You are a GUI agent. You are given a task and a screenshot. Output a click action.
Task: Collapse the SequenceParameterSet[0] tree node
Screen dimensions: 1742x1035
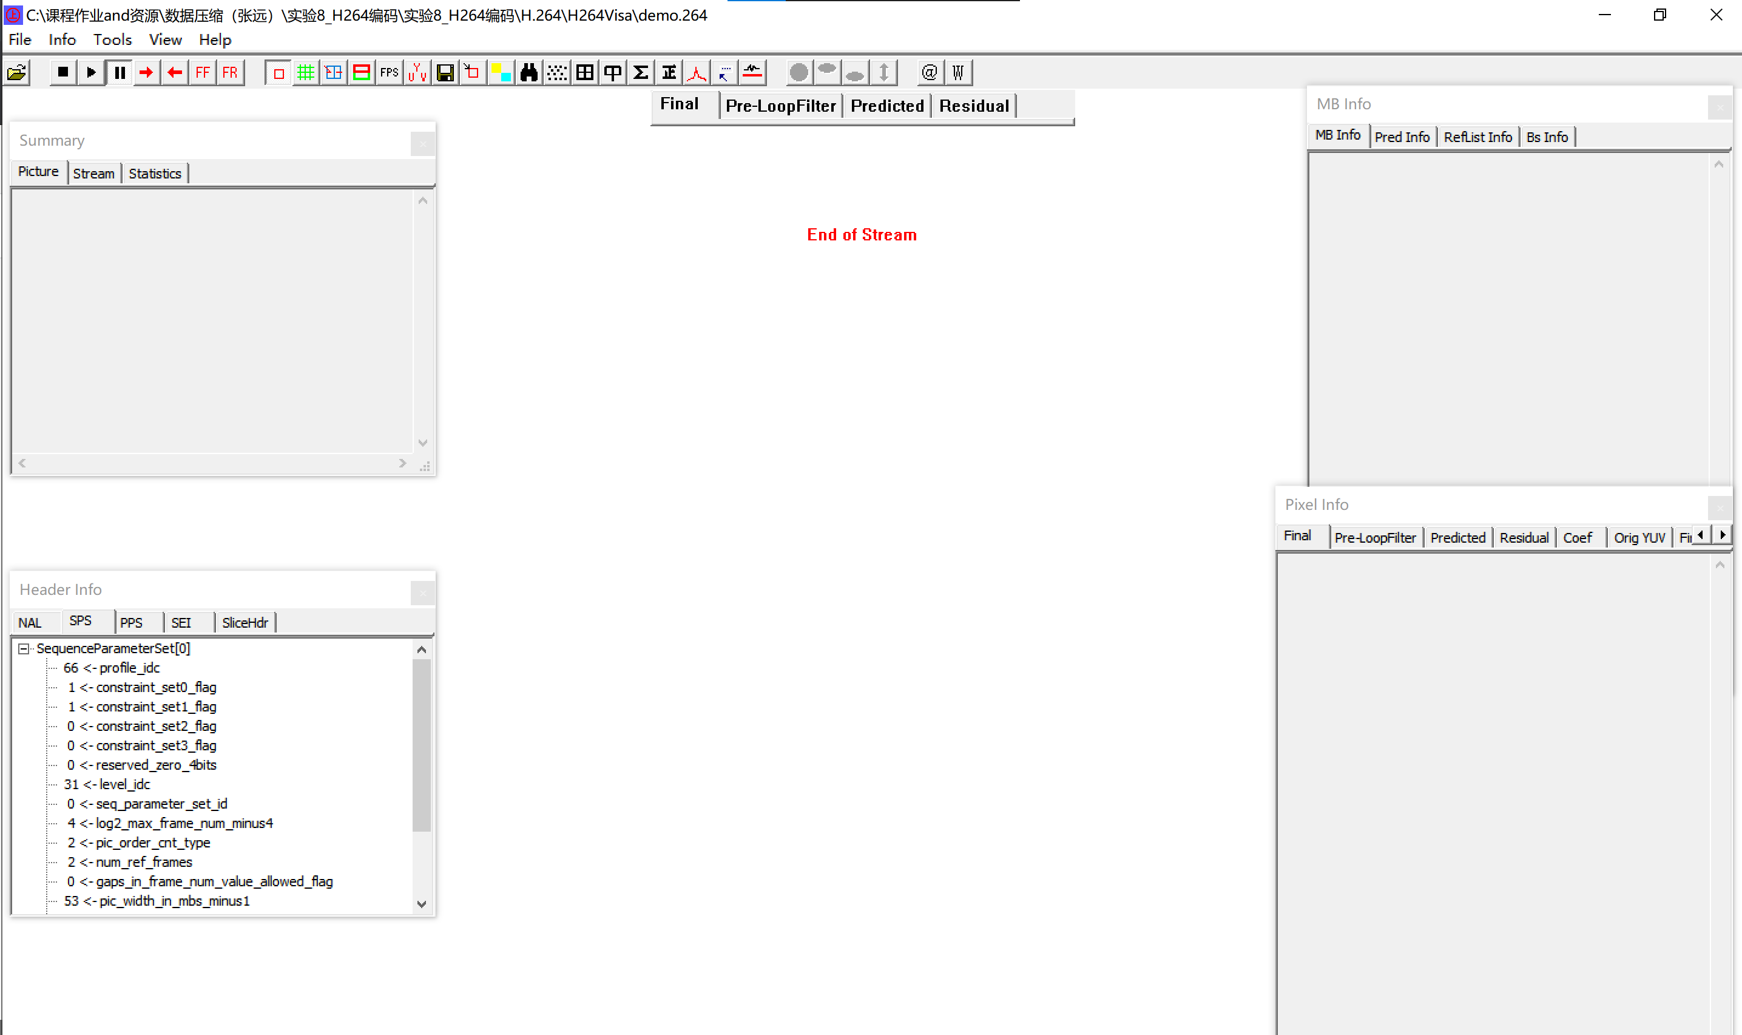click(x=24, y=648)
